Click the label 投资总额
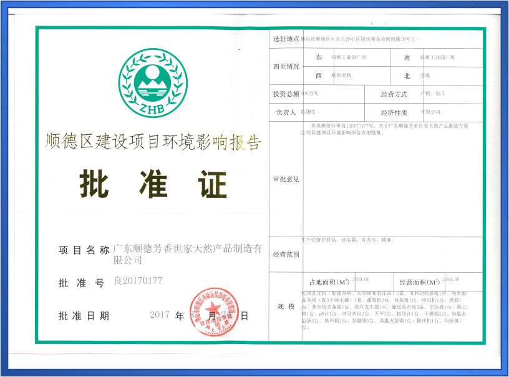This screenshot has width=509, height=377. click(286, 94)
